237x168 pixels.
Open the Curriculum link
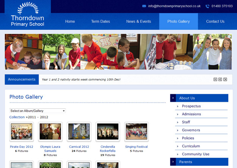[x=191, y=146]
